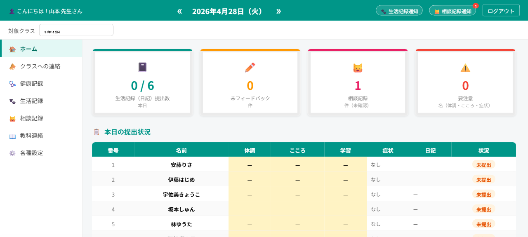
Task: Click the 体調 cell for 伊藤はじめ
Action: (x=250, y=179)
